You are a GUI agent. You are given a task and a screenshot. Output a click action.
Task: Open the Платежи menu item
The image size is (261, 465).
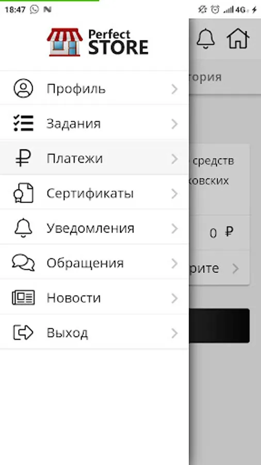[x=94, y=158]
